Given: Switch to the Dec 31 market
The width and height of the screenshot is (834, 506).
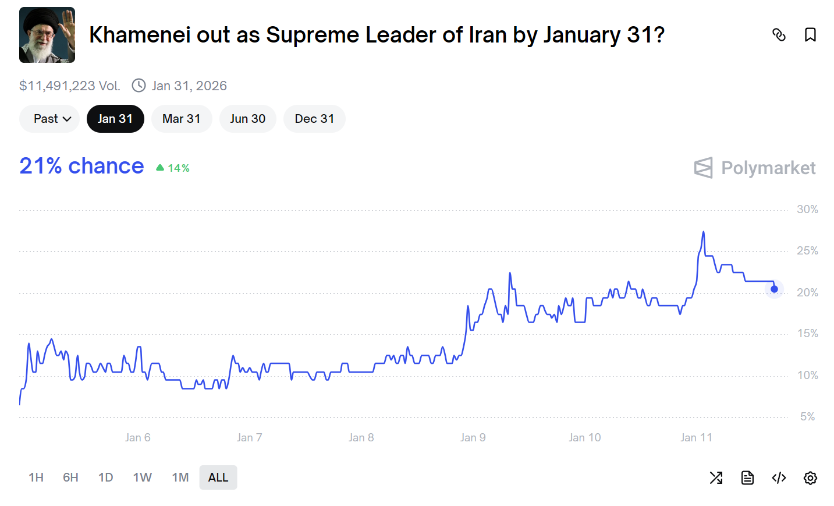Looking at the screenshot, I should coord(314,119).
